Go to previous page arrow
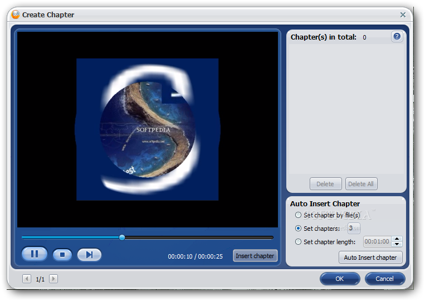Screen dimensions: 425x301 pyautogui.click(x=27, y=279)
